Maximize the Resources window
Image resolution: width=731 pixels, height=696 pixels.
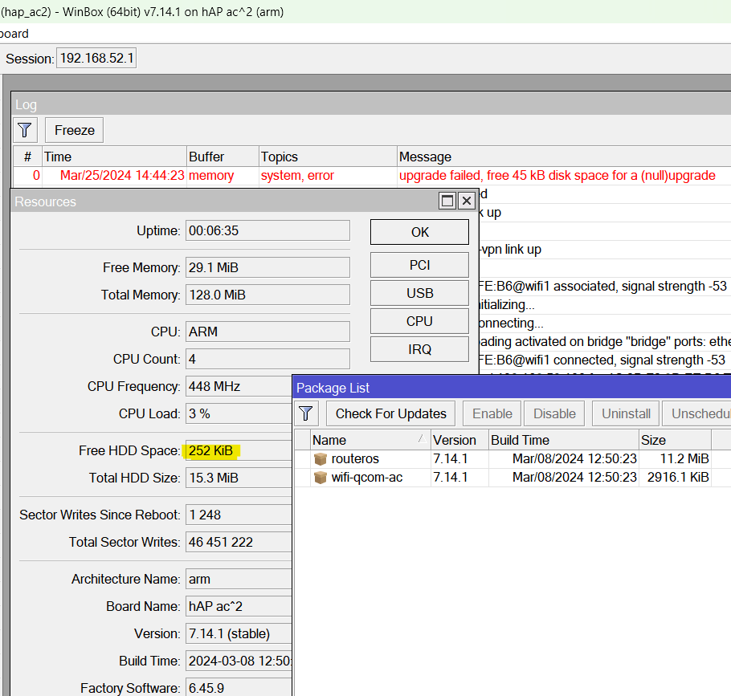point(447,201)
